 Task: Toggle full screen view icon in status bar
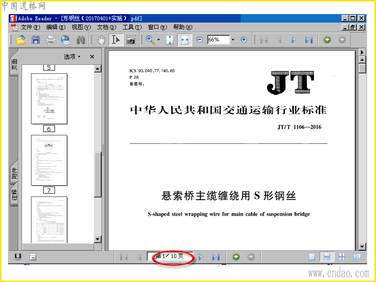pos(17,257)
